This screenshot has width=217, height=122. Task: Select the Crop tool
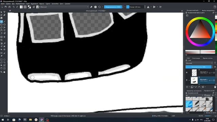(1, 40)
